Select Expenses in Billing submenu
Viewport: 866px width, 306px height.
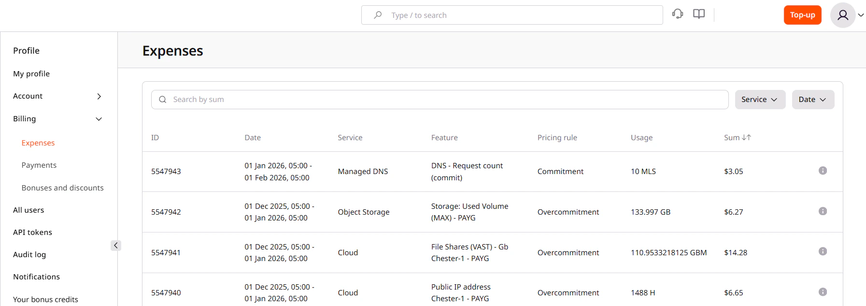38,143
